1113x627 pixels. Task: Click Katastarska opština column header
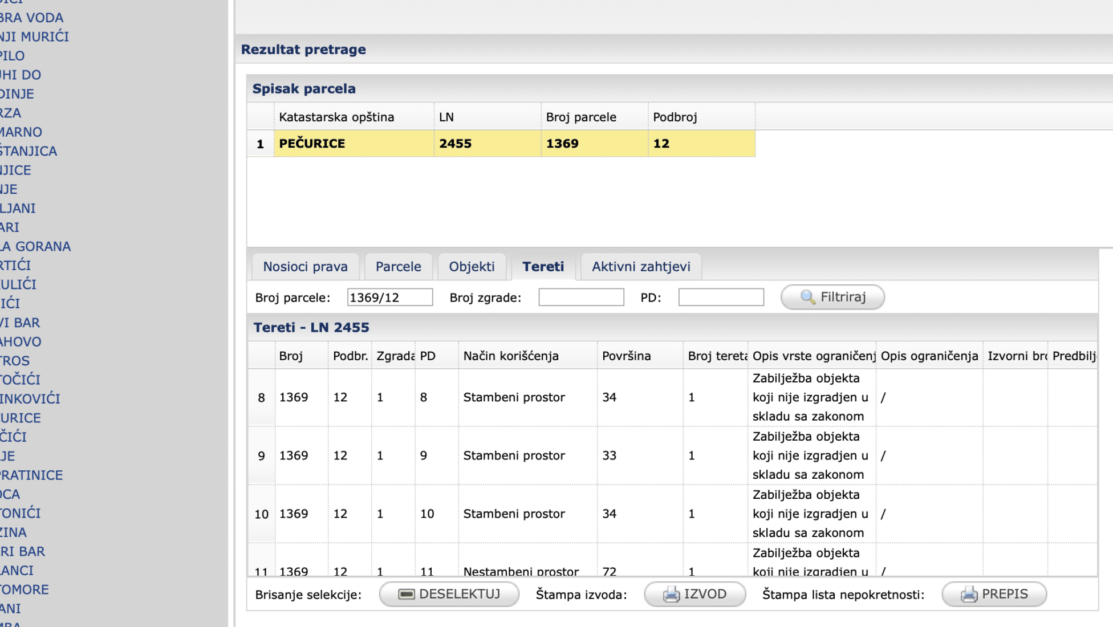point(336,117)
